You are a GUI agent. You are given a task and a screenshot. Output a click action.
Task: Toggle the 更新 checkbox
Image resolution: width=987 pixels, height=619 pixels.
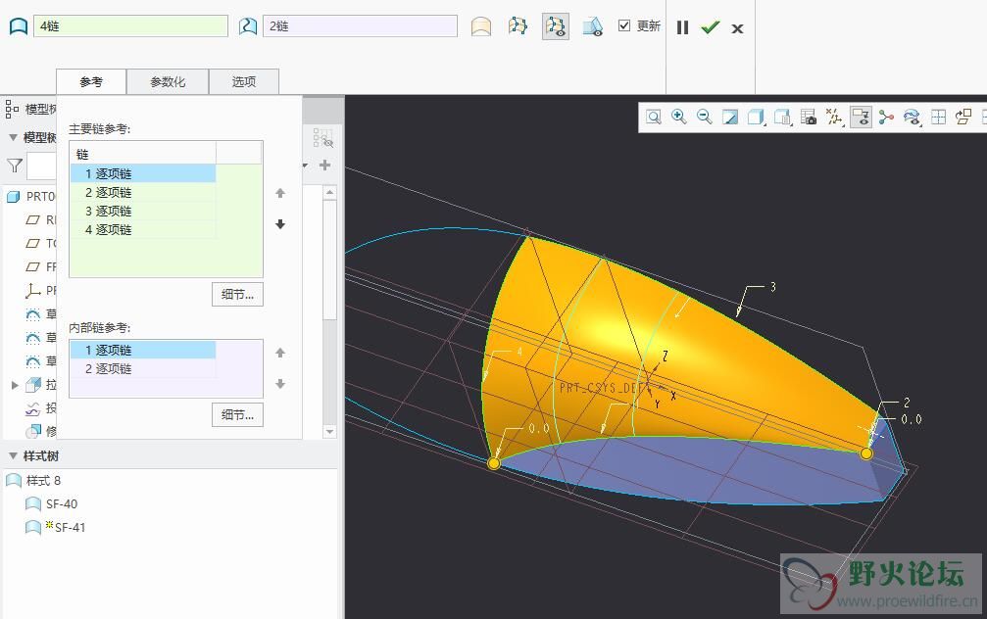pyautogui.click(x=623, y=25)
